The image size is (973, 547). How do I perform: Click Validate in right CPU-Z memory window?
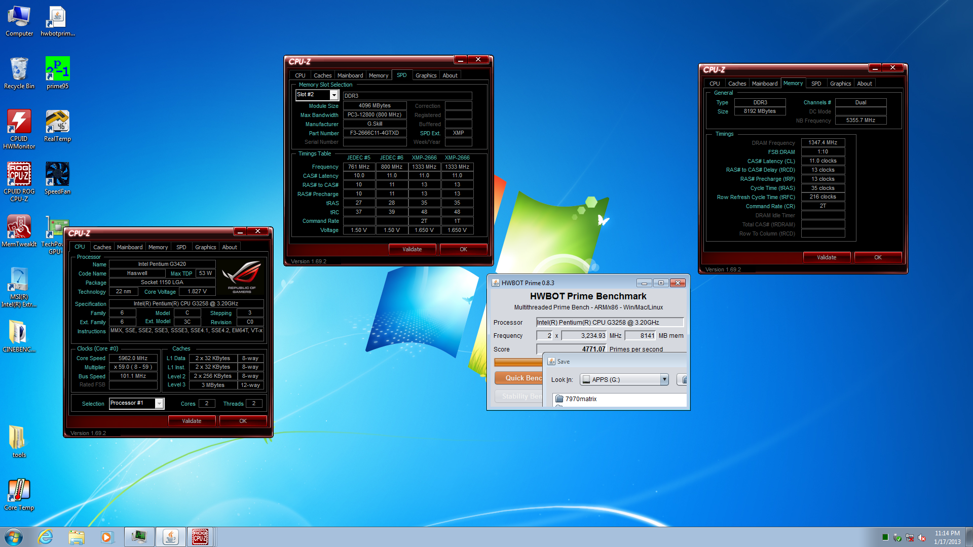[827, 257]
